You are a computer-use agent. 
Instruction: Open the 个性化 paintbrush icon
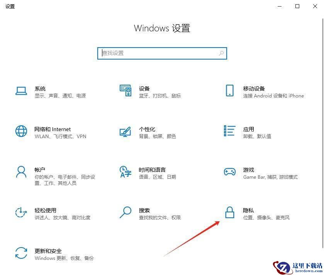126,132
